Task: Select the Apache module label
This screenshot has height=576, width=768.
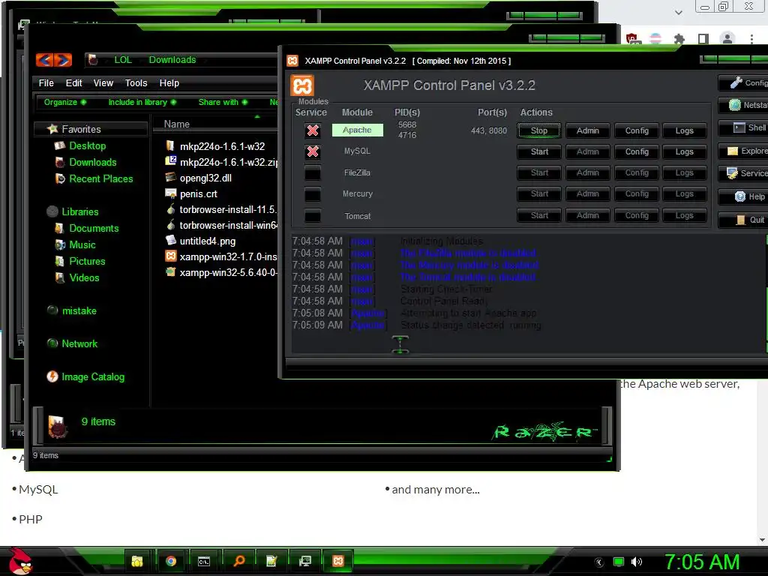Action: coord(357,130)
